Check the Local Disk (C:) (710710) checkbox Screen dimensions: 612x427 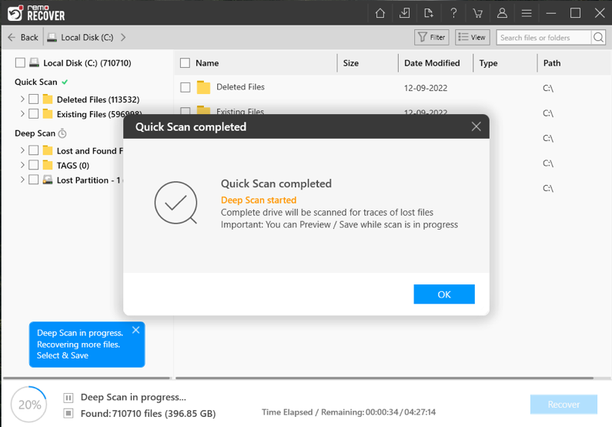pyautogui.click(x=20, y=62)
